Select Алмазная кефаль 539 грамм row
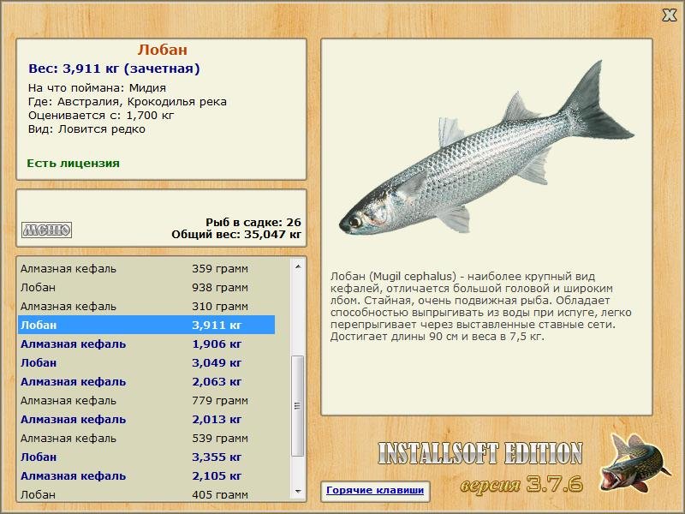Image resolution: width=685 pixels, height=514 pixels. tap(146, 438)
